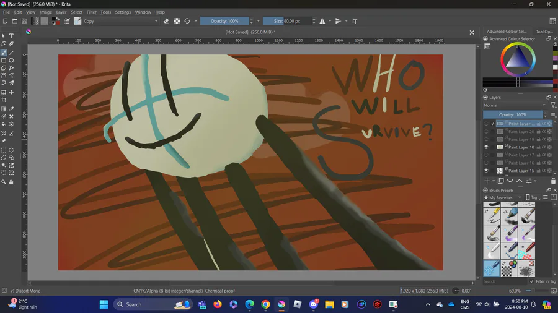Open the Tag dropdown in Brush Presets

(x=533, y=198)
